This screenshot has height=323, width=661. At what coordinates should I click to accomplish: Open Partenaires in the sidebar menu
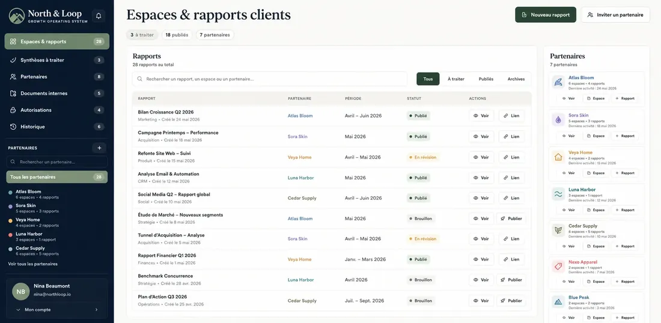[57, 77]
